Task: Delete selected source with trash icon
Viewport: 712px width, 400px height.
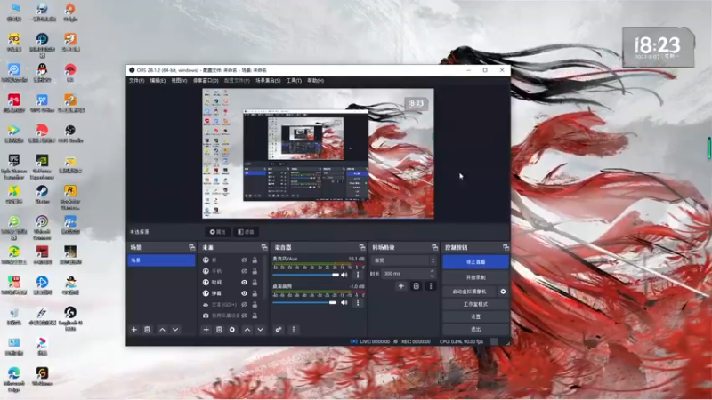Action: pos(219,330)
